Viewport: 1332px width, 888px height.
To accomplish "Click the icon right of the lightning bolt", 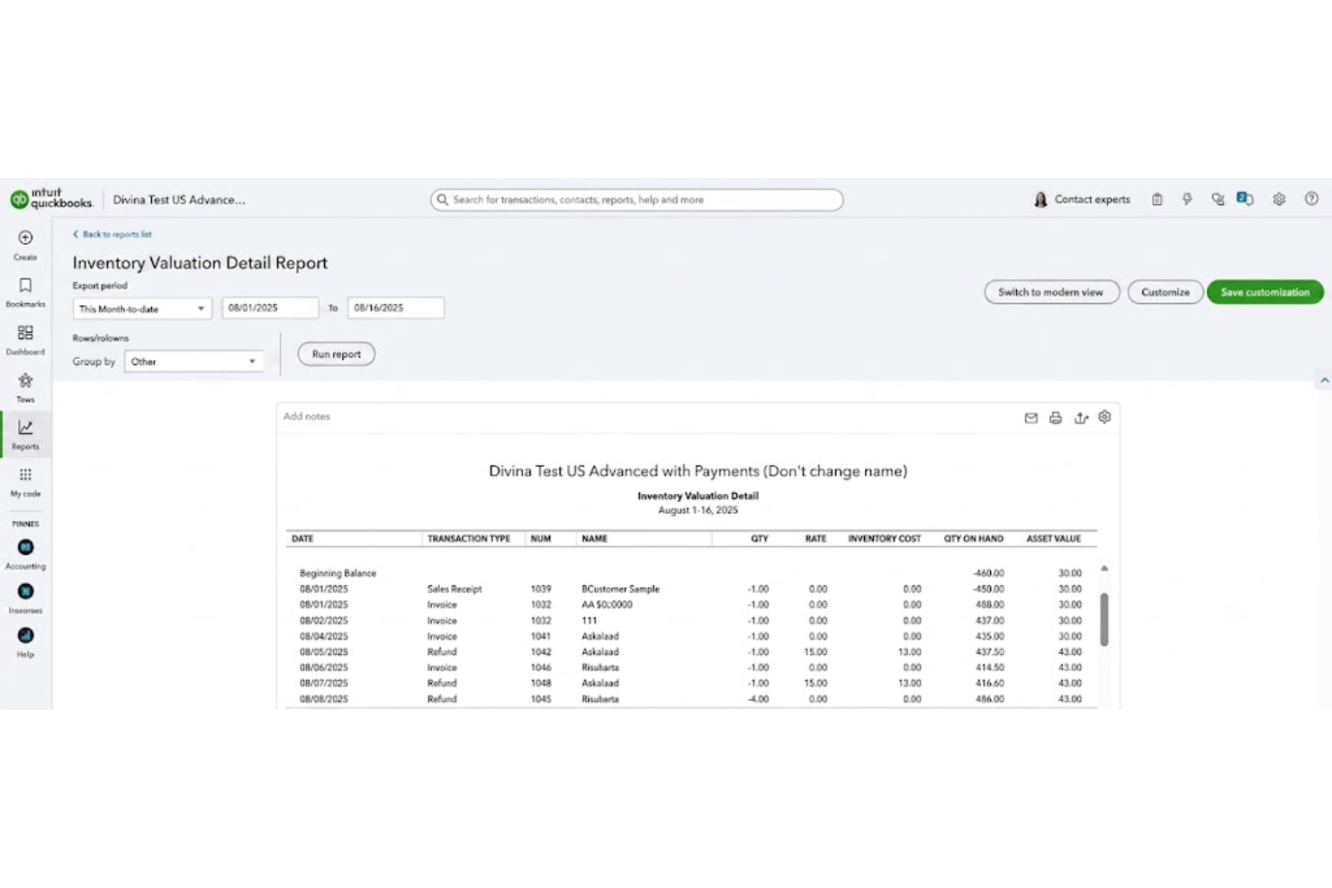I will [x=1218, y=200].
